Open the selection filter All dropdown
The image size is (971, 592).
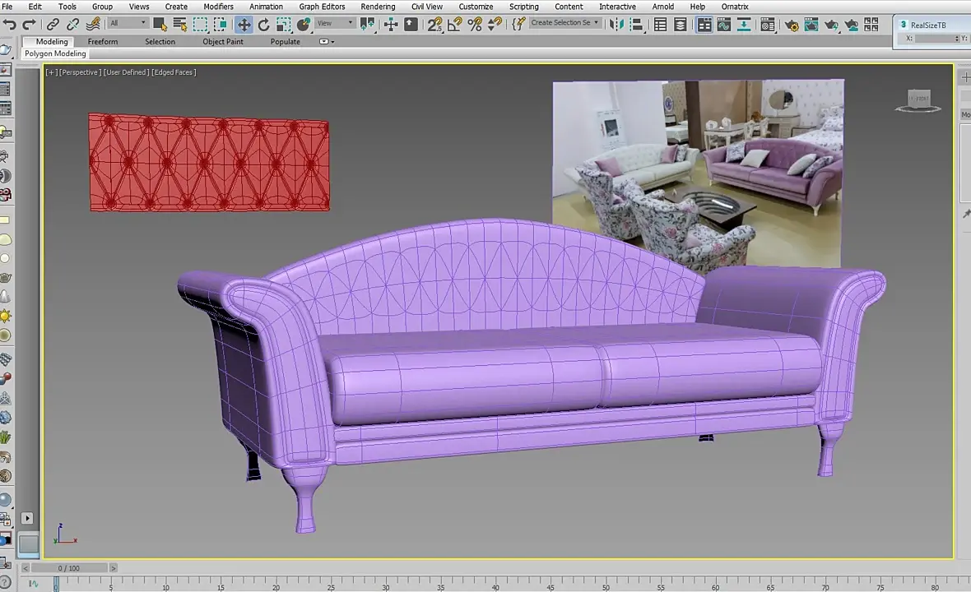[x=128, y=23]
